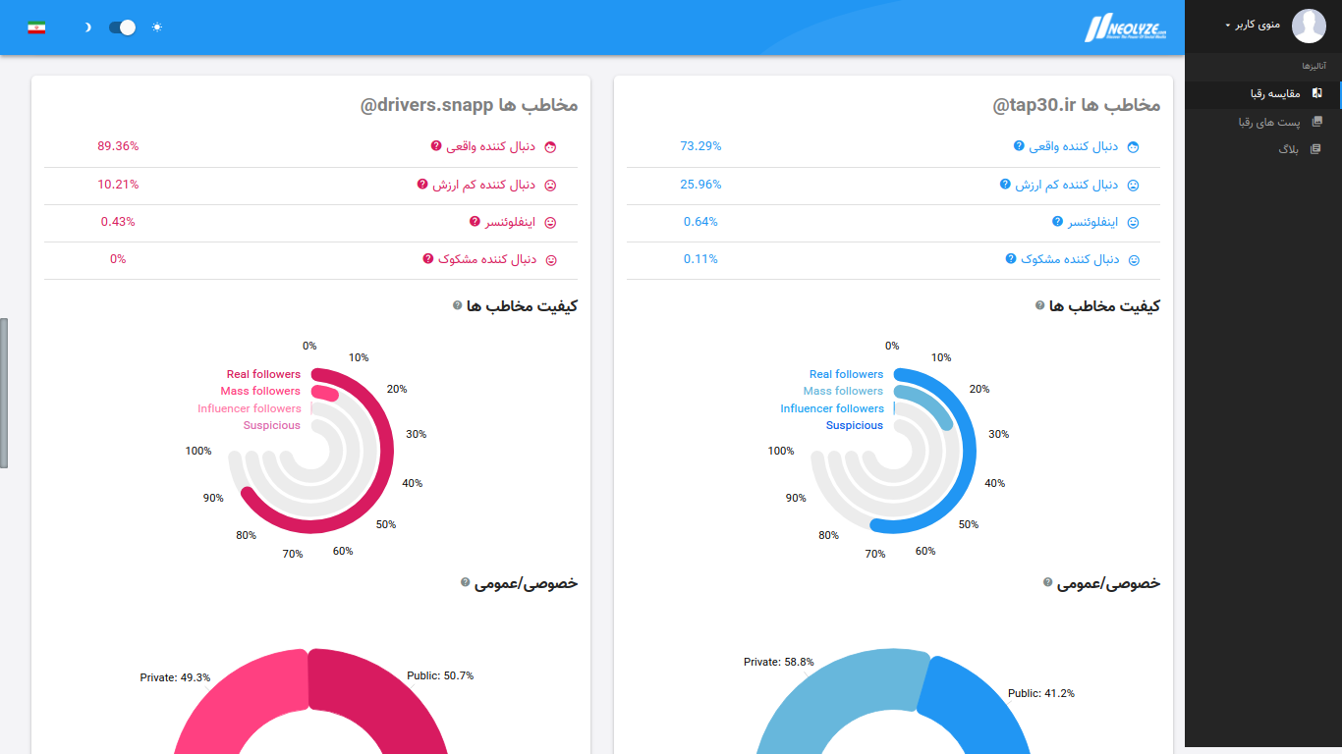
Task: Toggle Suspicious legend in drivers.snapp chart
Action: pos(272,425)
